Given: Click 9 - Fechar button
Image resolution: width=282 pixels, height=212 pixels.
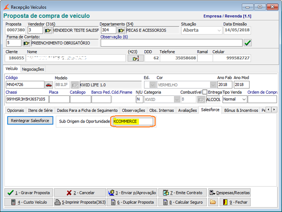Looking at the screenshot, I should tap(235, 202).
